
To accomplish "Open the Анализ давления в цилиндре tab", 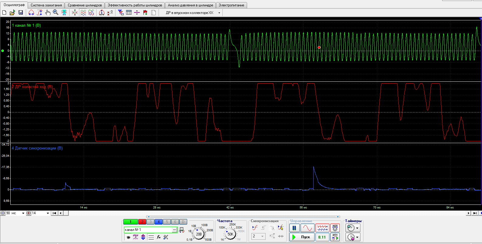I will (x=191, y=5).
